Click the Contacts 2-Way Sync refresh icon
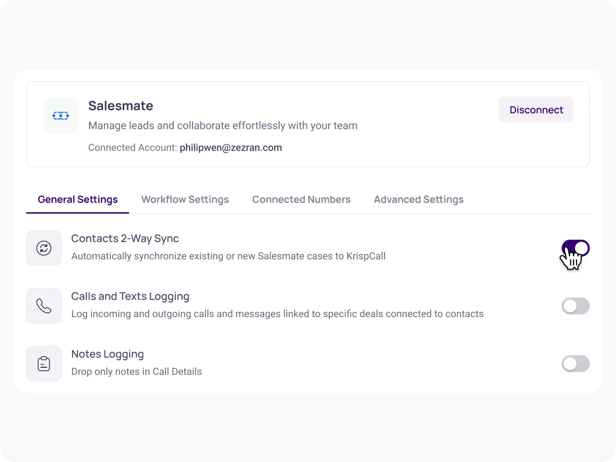Screen dimensions: 616x462 click(44, 248)
